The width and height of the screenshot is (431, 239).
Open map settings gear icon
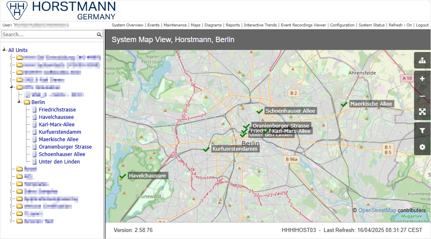pos(422,147)
